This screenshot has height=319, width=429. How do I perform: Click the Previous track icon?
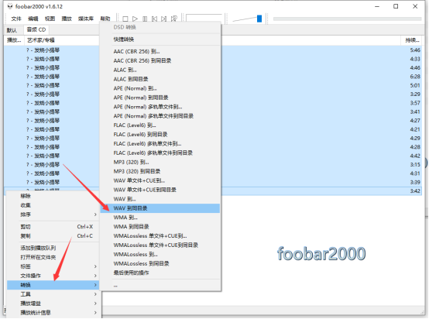point(154,19)
